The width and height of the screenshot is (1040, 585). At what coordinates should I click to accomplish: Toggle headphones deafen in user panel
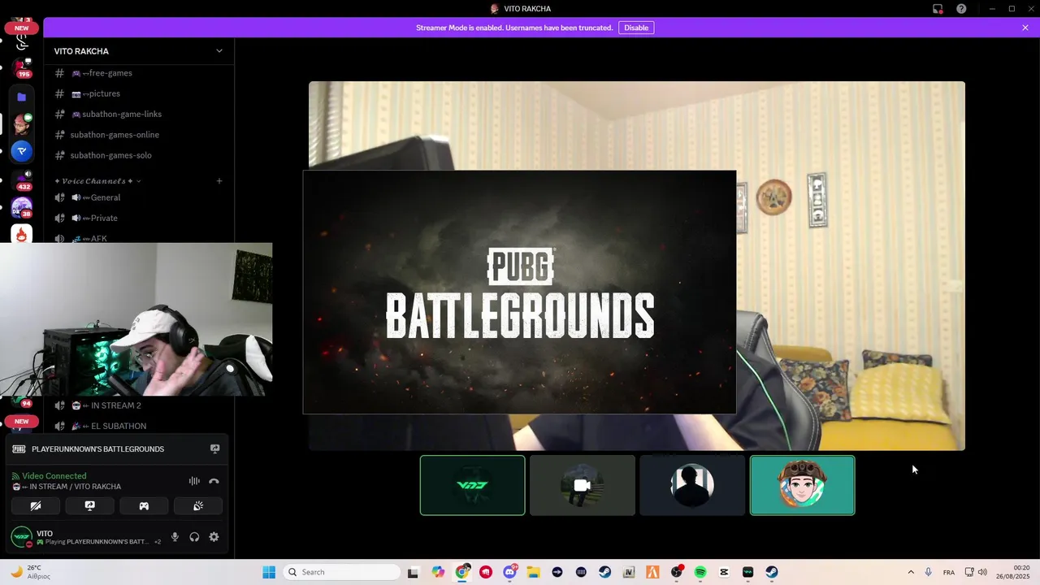point(194,537)
